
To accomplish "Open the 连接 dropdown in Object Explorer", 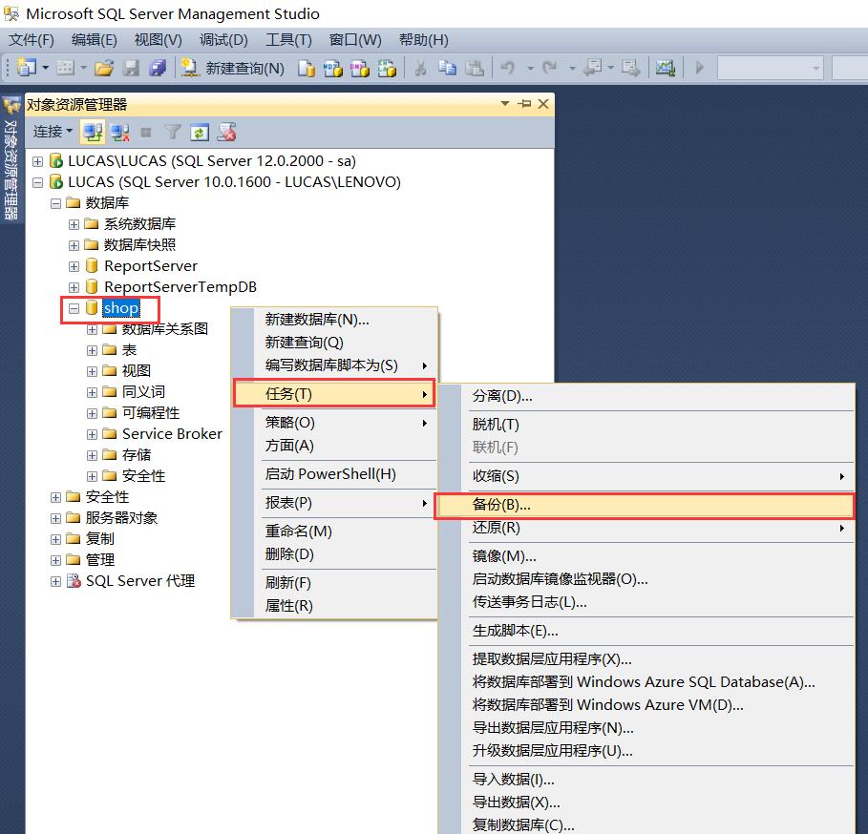I will point(53,132).
